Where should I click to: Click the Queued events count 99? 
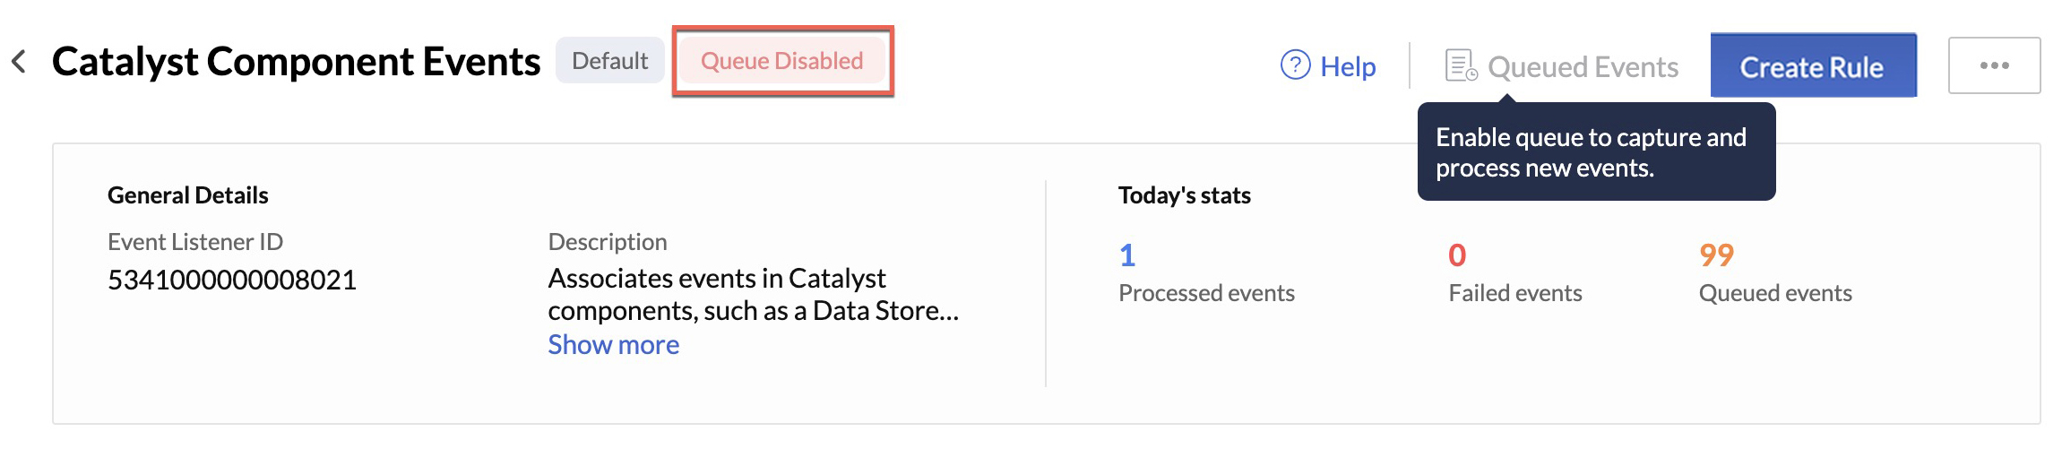click(1716, 255)
